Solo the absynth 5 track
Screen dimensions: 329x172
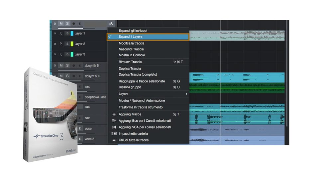point(67,66)
